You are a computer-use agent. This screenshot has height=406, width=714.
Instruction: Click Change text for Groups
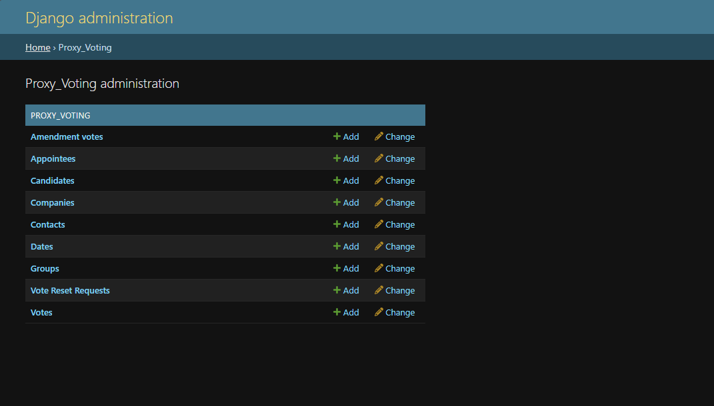(x=400, y=269)
